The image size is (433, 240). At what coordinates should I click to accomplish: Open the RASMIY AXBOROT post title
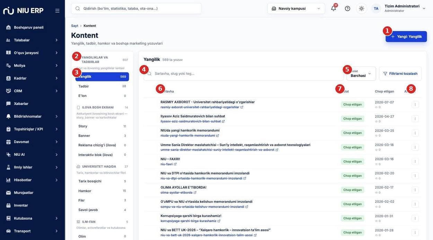[x=207, y=102]
